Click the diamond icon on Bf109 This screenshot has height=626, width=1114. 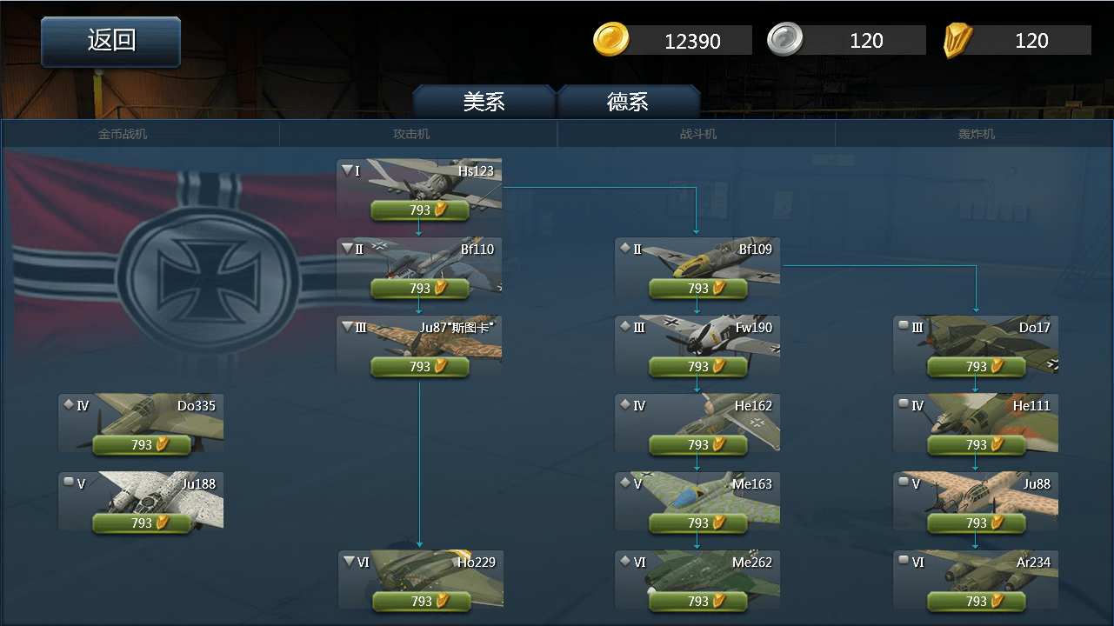tap(624, 248)
